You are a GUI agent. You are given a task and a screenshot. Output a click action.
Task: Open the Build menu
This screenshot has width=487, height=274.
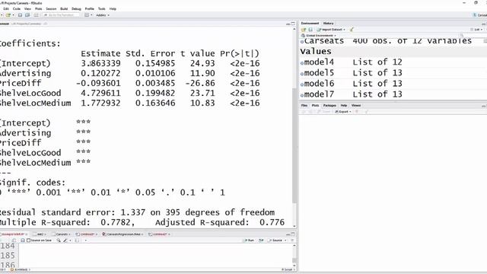[x=64, y=8]
